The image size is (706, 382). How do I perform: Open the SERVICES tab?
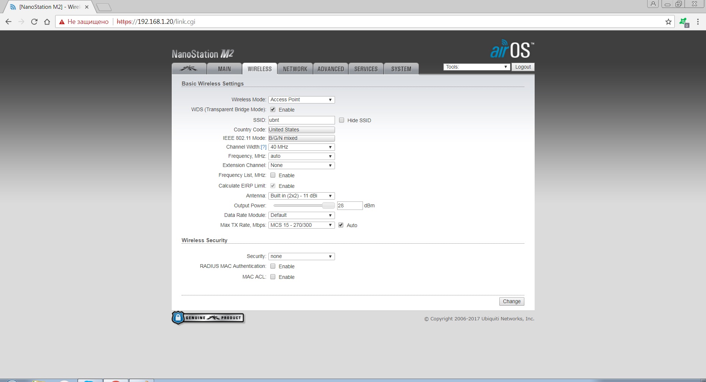366,69
